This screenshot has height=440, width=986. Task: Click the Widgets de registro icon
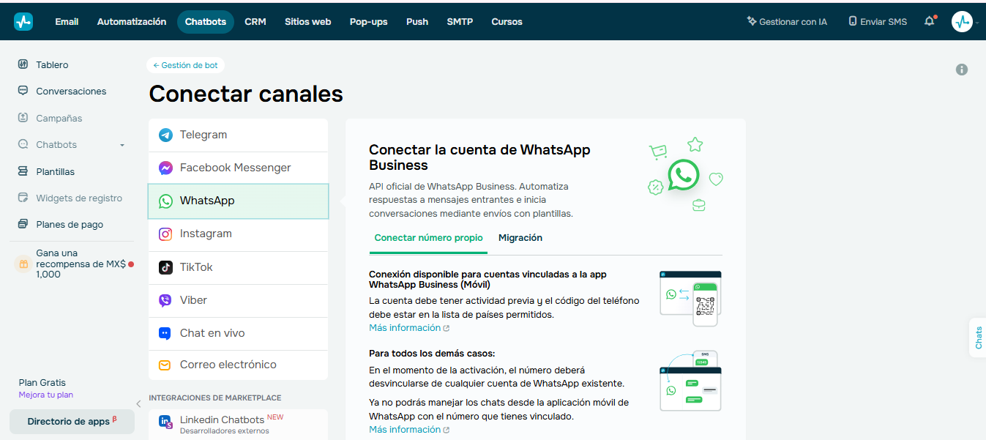click(23, 198)
